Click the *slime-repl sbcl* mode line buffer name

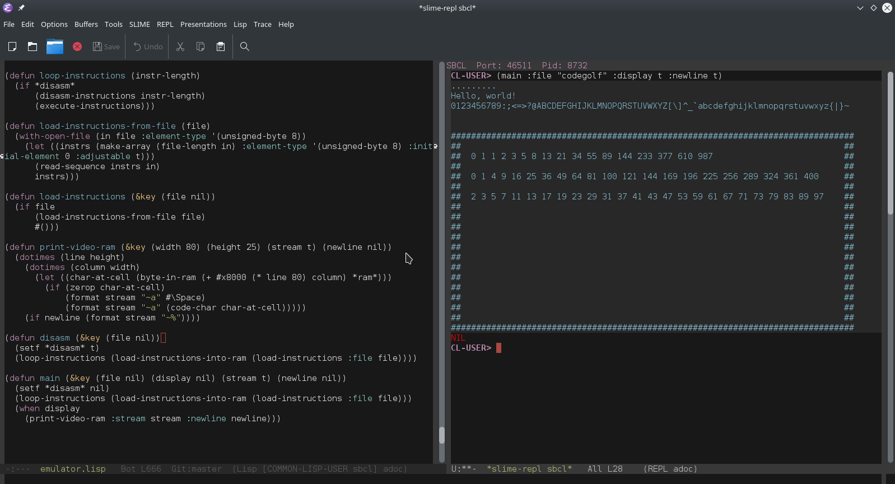coord(530,469)
